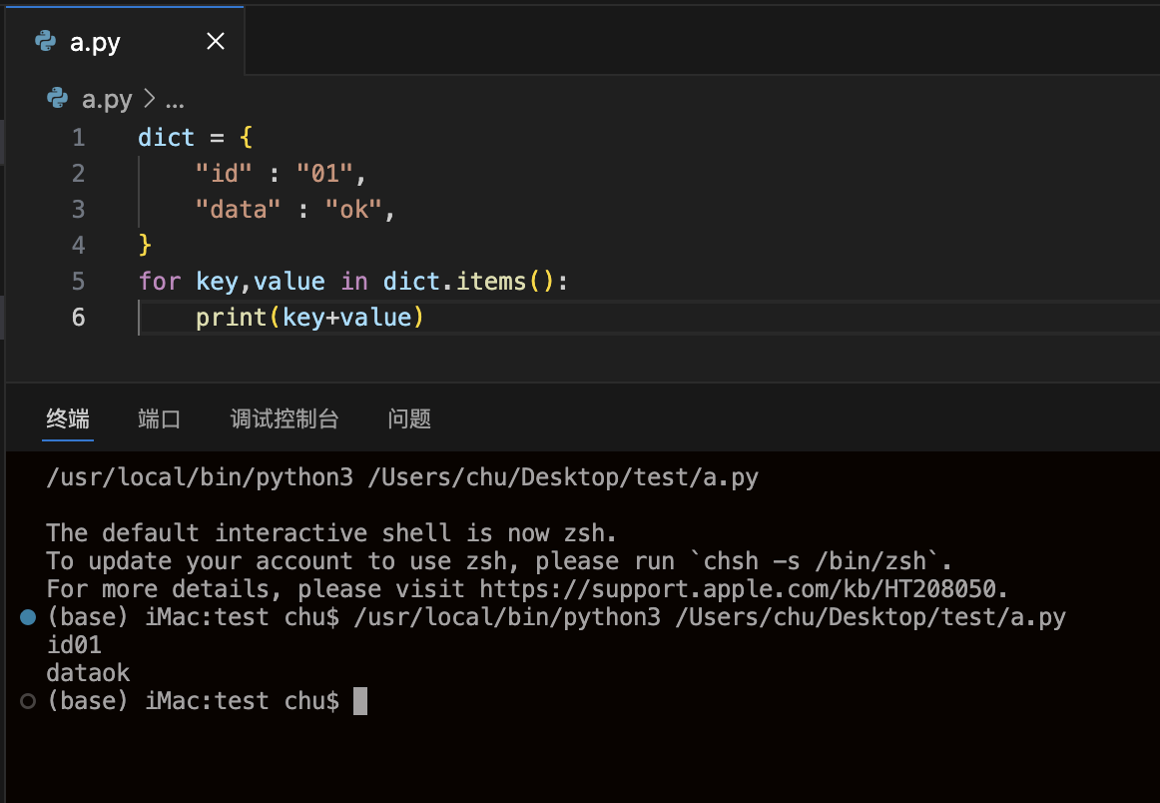The height and width of the screenshot is (803, 1160).
Task: Click the items method on line 5
Action: pos(491,282)
